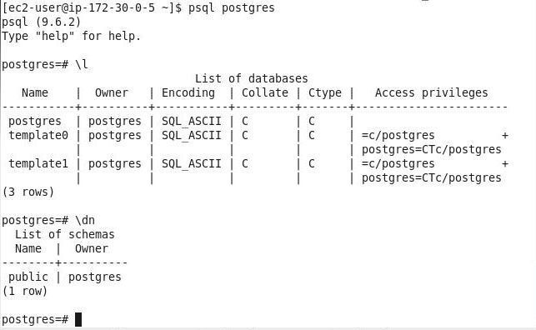Click the Encoding column header
This screenshot has height=330, width=536.
coord(188,93)
